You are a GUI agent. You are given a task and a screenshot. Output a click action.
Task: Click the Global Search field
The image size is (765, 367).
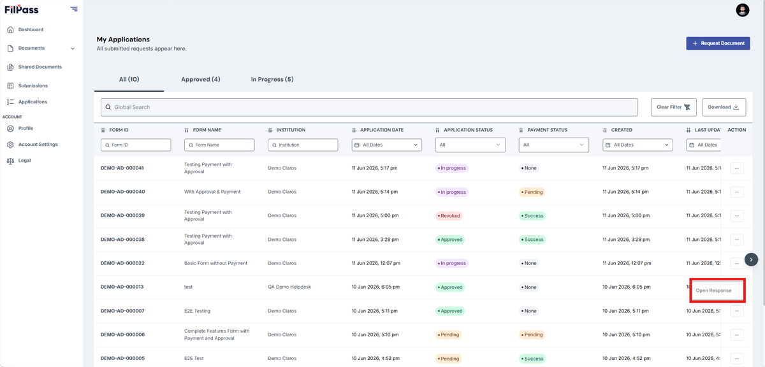click(x=369, y=107)
